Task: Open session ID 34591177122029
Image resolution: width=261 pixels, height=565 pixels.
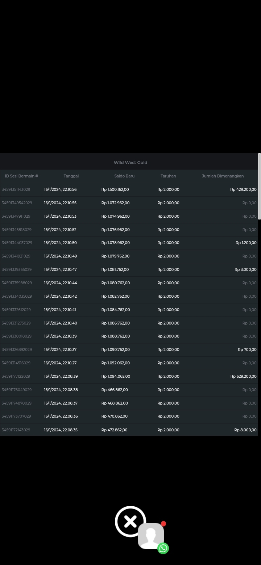Action: 16,376
